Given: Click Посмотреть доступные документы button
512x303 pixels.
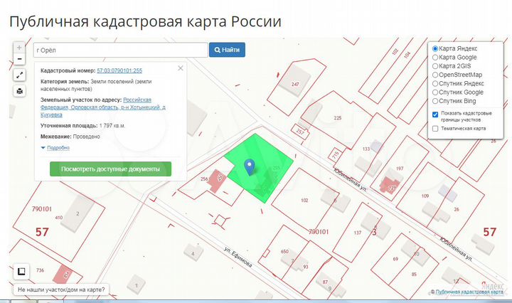Looking at the screenshot, I should coord(110,169).
